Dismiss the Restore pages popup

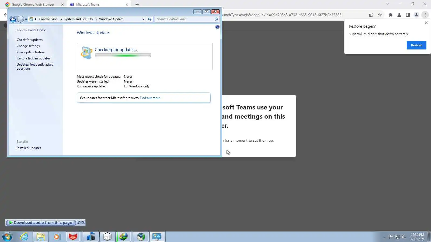(426, 23)
